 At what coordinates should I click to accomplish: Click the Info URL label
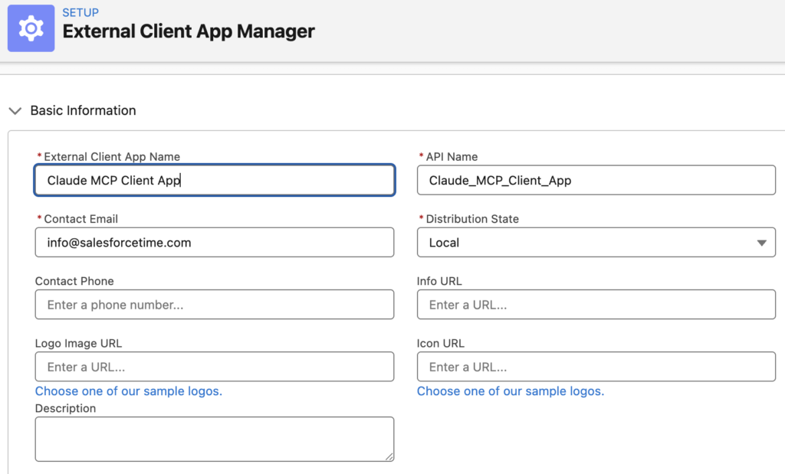(439, 281)
